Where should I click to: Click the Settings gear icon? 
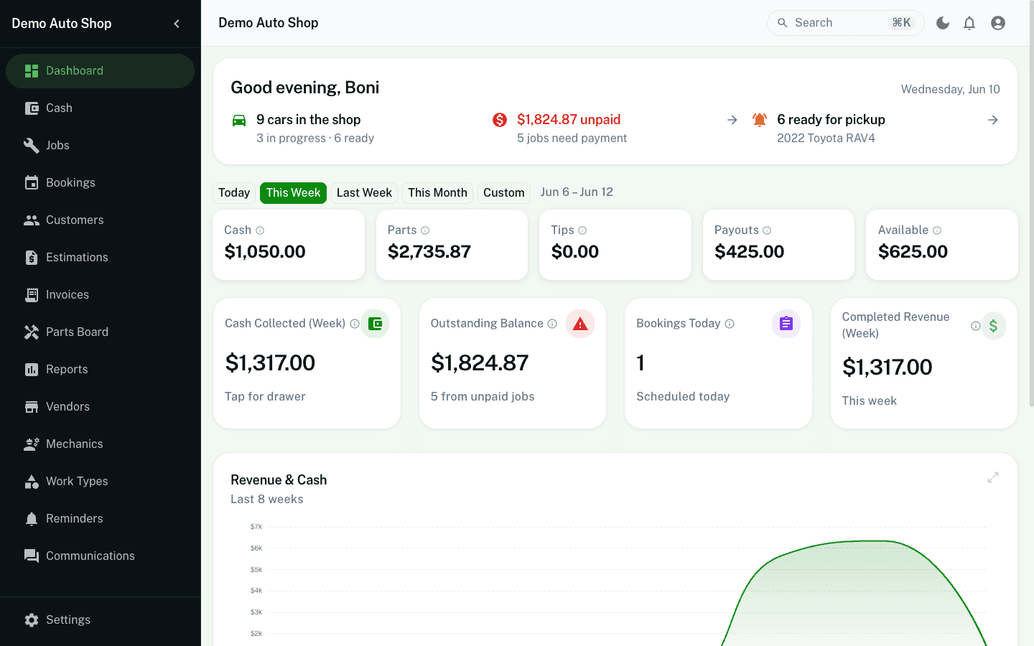(32, 620)
